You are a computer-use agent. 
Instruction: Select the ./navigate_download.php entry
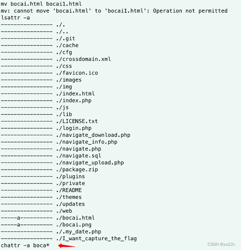coord(93,135)
